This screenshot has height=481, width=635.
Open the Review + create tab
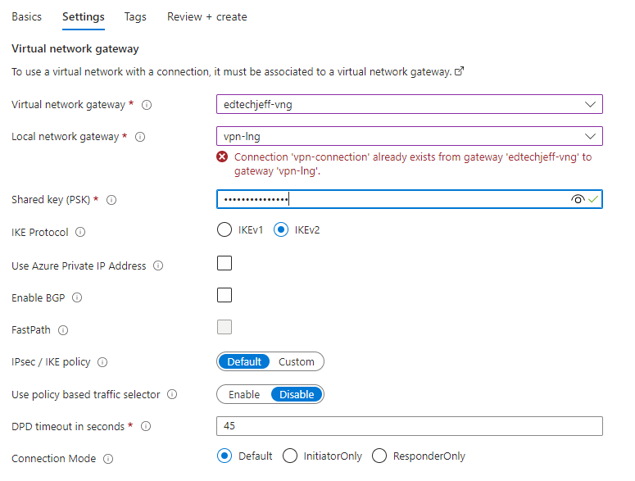tap(206, 16)
